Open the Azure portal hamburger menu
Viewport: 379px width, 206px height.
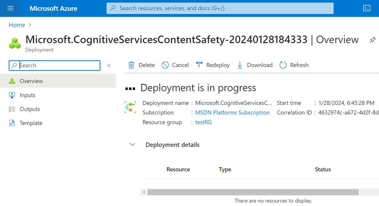tap(11, 8)
